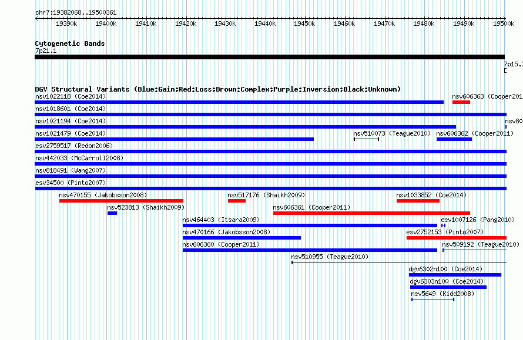
Task: Click the 19470k ruler tick label
Action: (x=384, y=23)
